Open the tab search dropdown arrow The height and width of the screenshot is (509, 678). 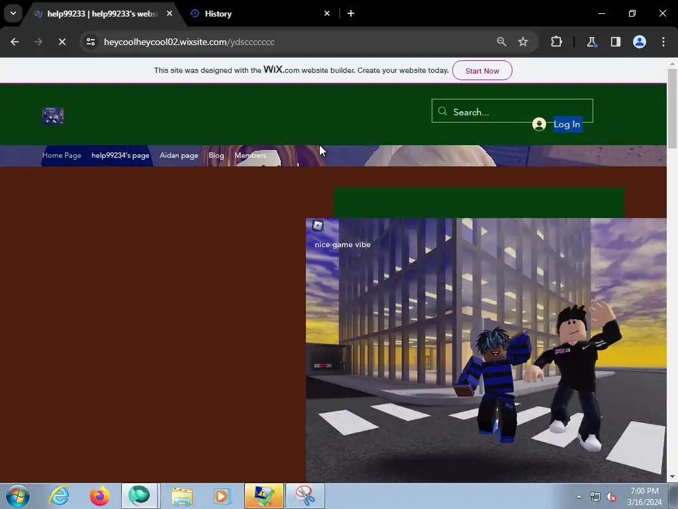[13, 13]
